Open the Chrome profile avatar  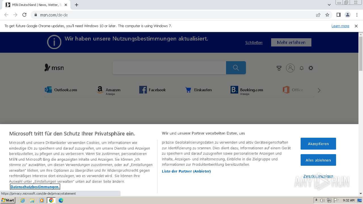point(347,15)
